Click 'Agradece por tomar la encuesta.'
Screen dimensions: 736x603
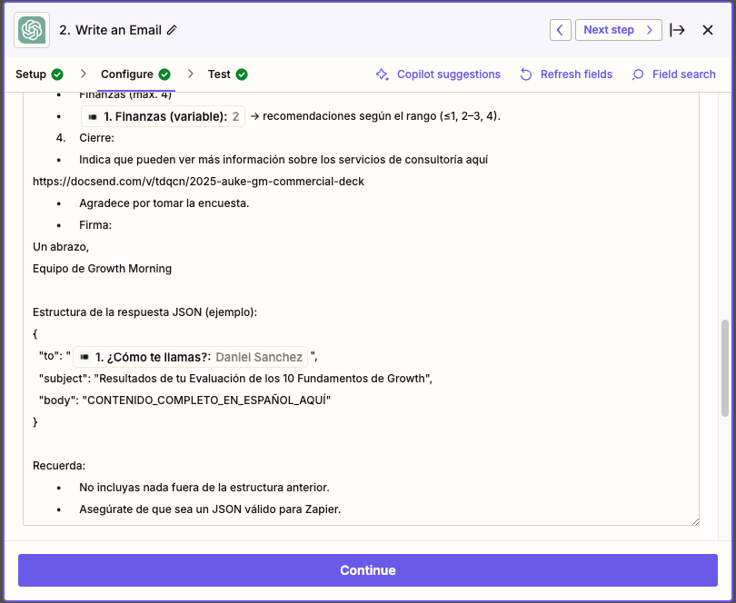(164, 203)
